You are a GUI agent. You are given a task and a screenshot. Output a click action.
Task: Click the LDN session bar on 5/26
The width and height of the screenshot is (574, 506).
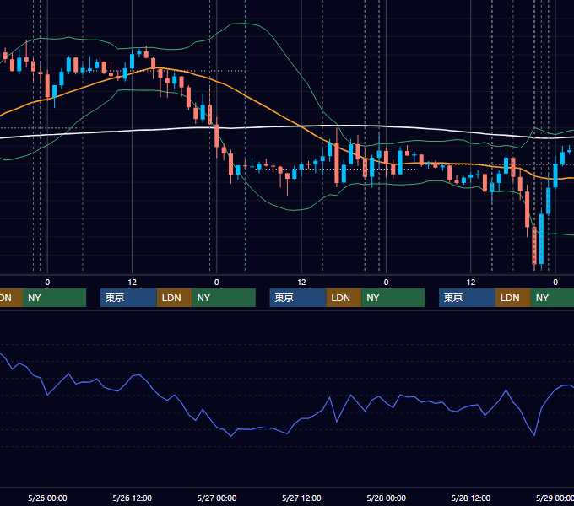coord(174,298)
